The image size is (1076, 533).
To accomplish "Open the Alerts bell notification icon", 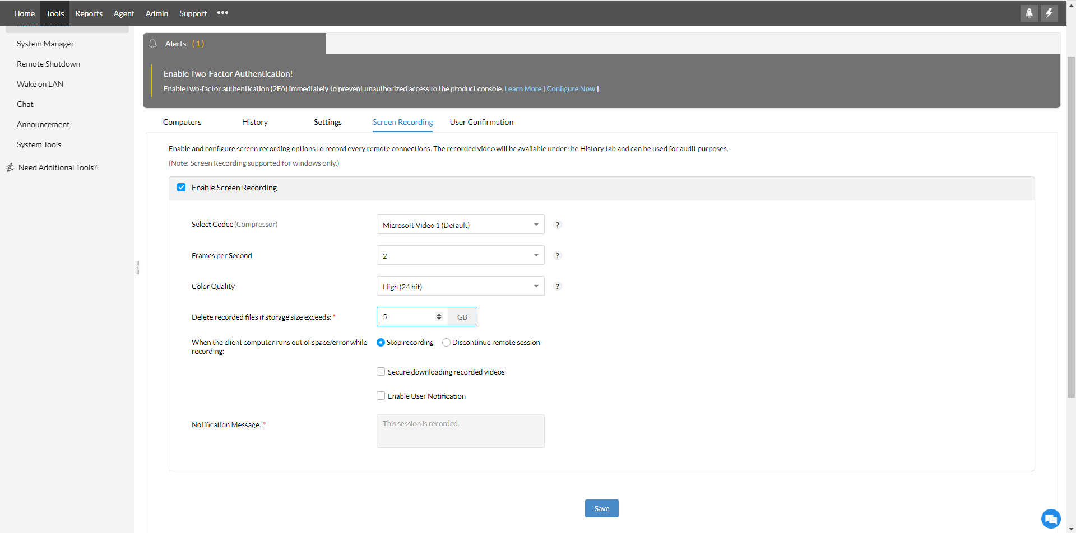I will click(152, 44).
